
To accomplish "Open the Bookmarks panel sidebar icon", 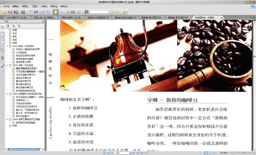I will click(3, 27).
